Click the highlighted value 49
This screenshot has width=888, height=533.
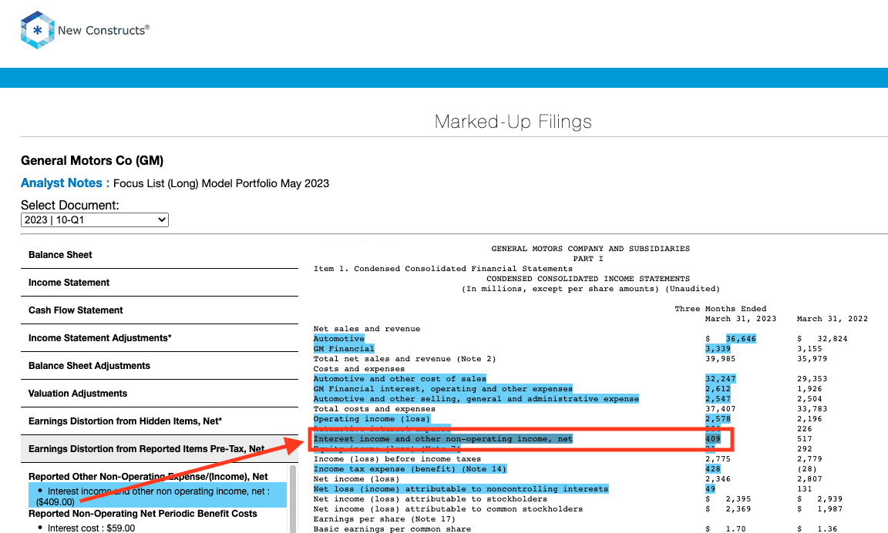[x=710, y=489]
